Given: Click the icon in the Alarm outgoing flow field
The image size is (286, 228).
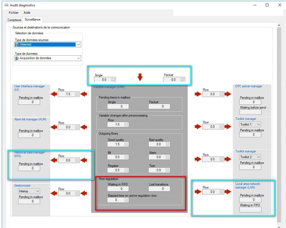Looking at the screenshot, I should click(x=167, y=157).
